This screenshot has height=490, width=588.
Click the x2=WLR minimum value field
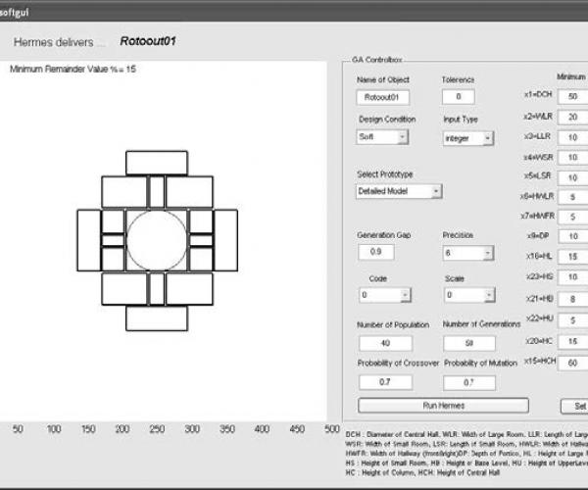(572, 117)
